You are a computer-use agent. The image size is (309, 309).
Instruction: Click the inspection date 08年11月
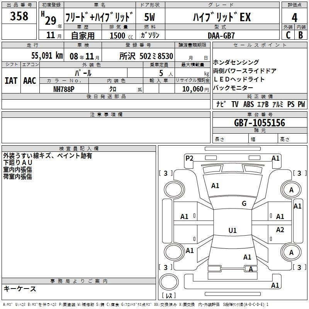coord(85,56)
